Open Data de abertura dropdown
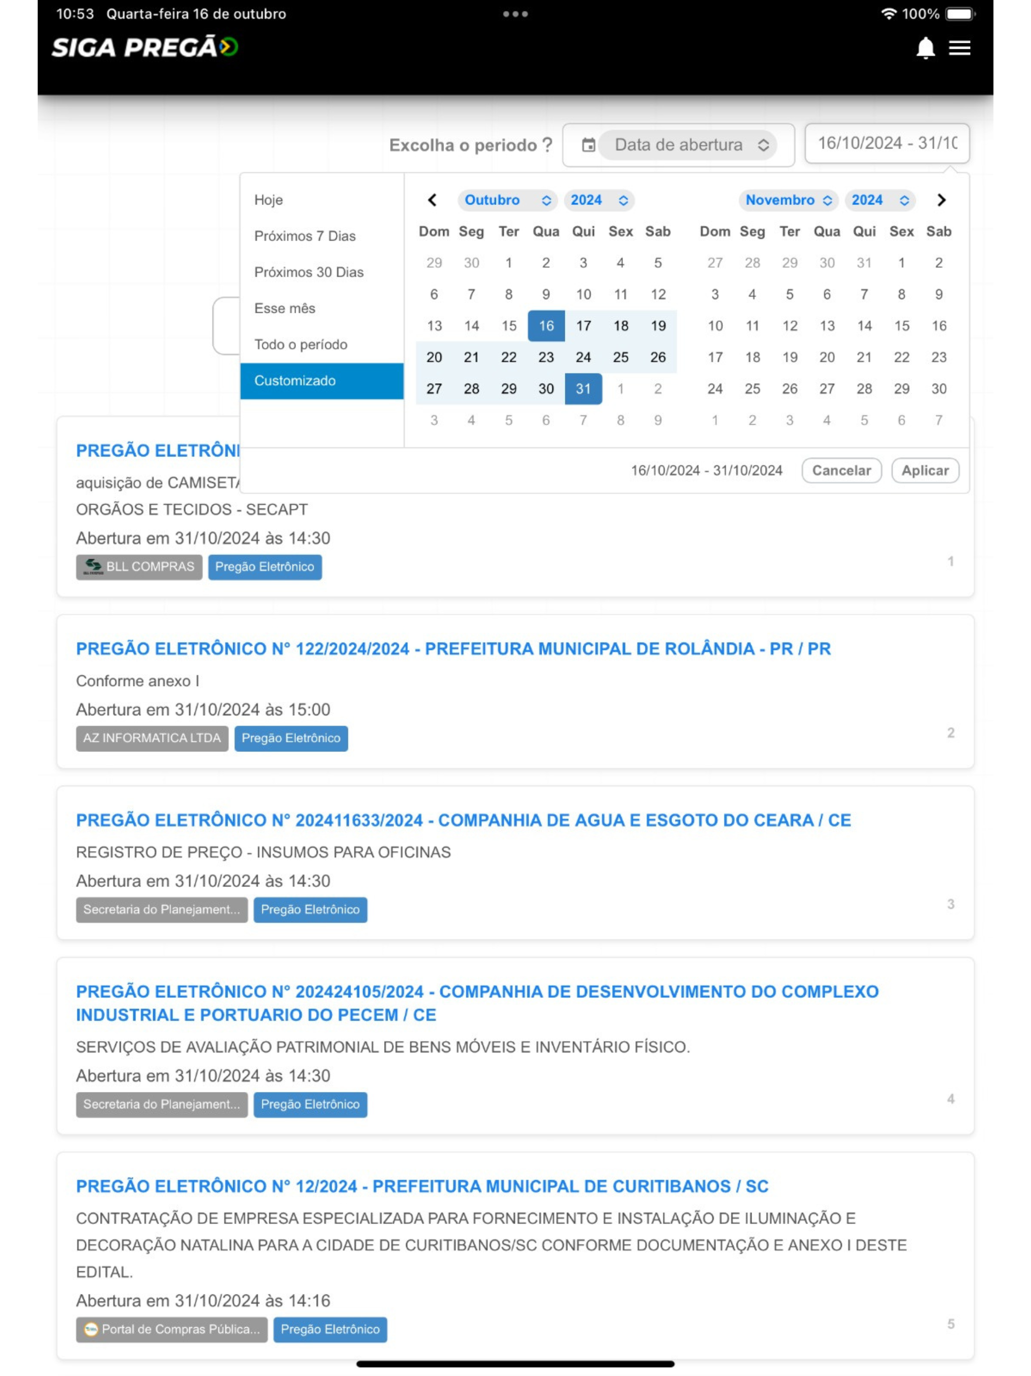 click(687, 145)
